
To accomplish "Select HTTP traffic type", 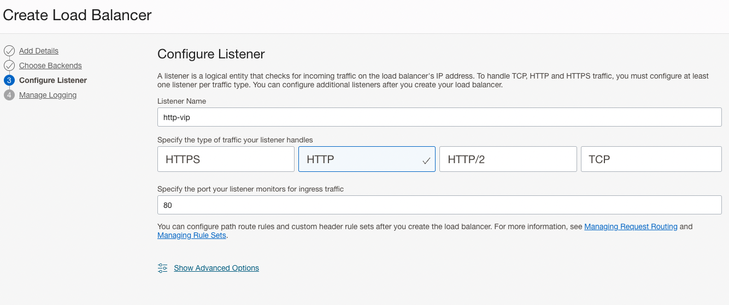I will tap(367, 159).
